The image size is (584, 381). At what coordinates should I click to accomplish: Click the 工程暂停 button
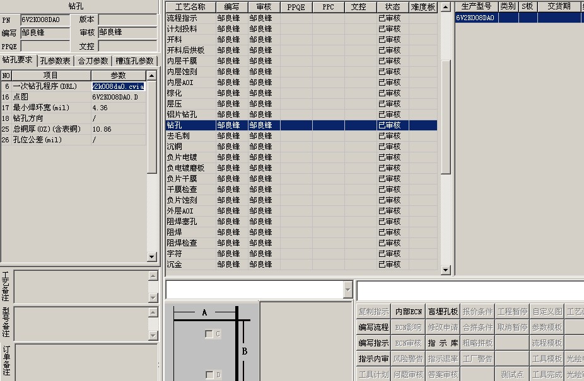(x=512, y=312)
